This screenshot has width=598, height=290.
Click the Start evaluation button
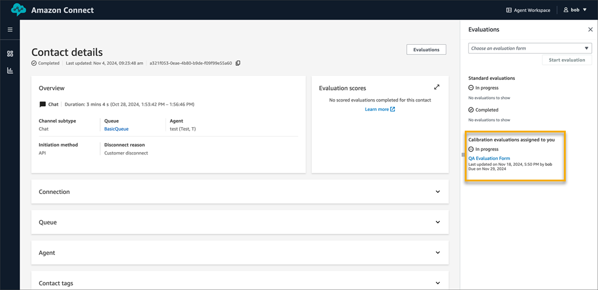click(x=567, y=60)
